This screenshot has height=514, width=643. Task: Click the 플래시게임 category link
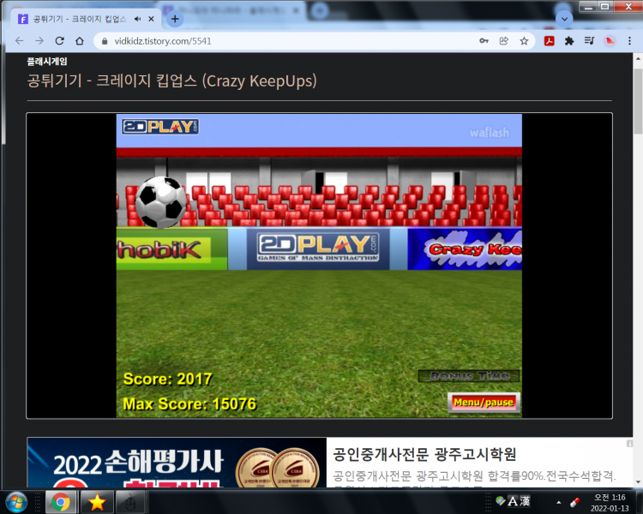coord(47,62)
